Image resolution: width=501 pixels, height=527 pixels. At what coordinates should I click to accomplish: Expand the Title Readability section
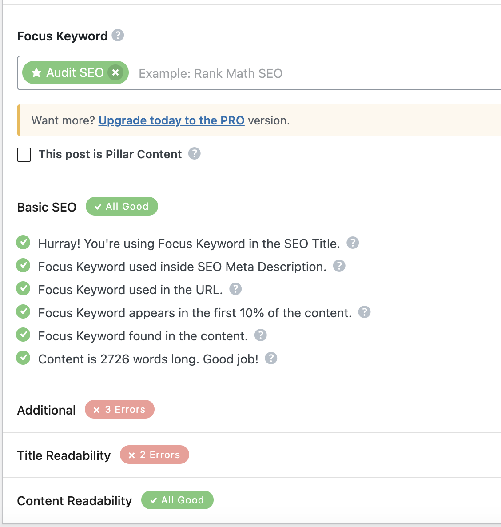64,455
